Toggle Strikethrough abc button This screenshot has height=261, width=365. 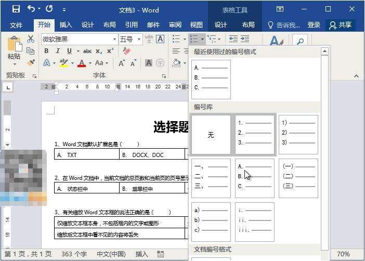pyautogui.click(x=87, y=51)
